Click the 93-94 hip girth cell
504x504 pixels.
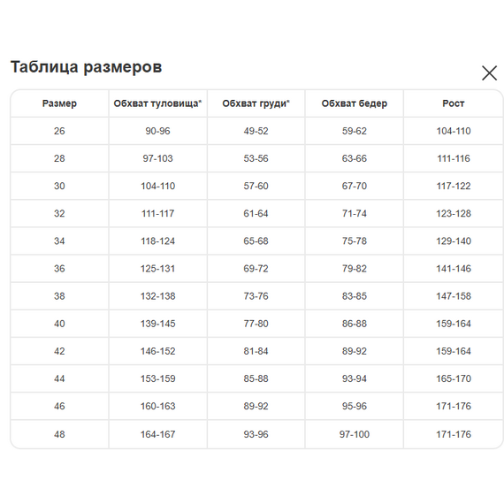[x=355, y=378]
